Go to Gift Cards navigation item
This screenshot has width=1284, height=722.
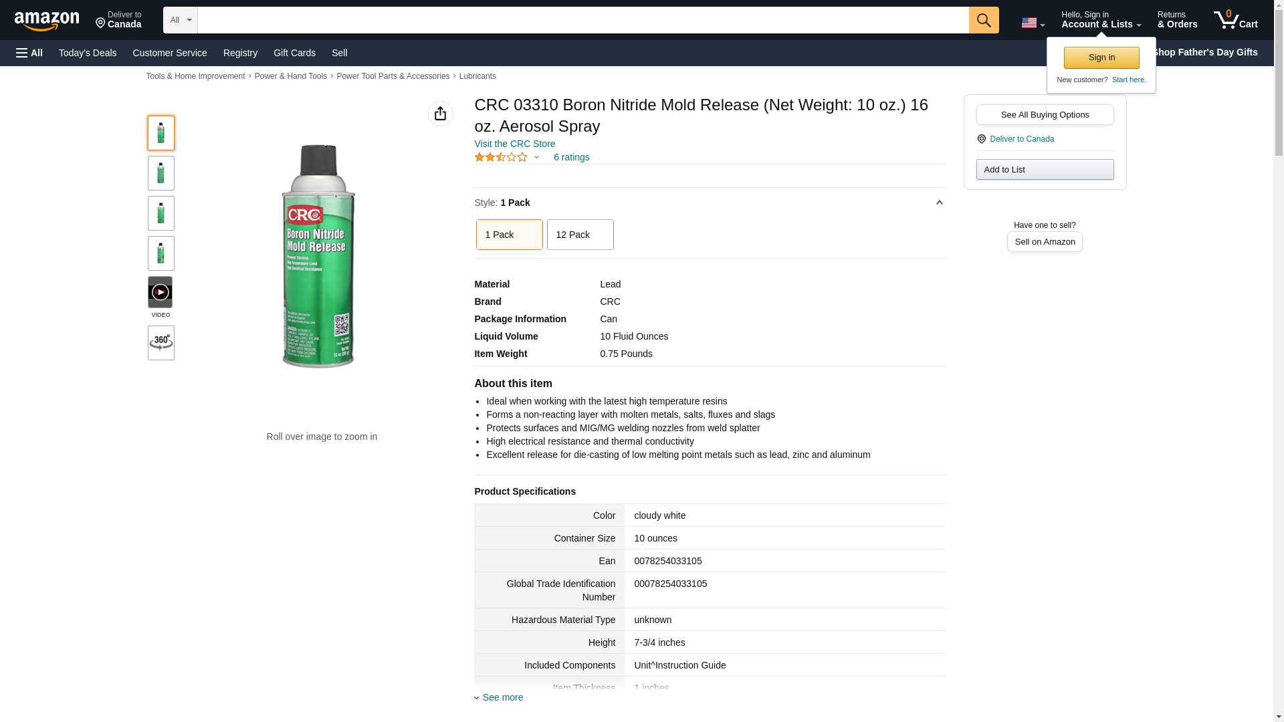pos(294,53)
